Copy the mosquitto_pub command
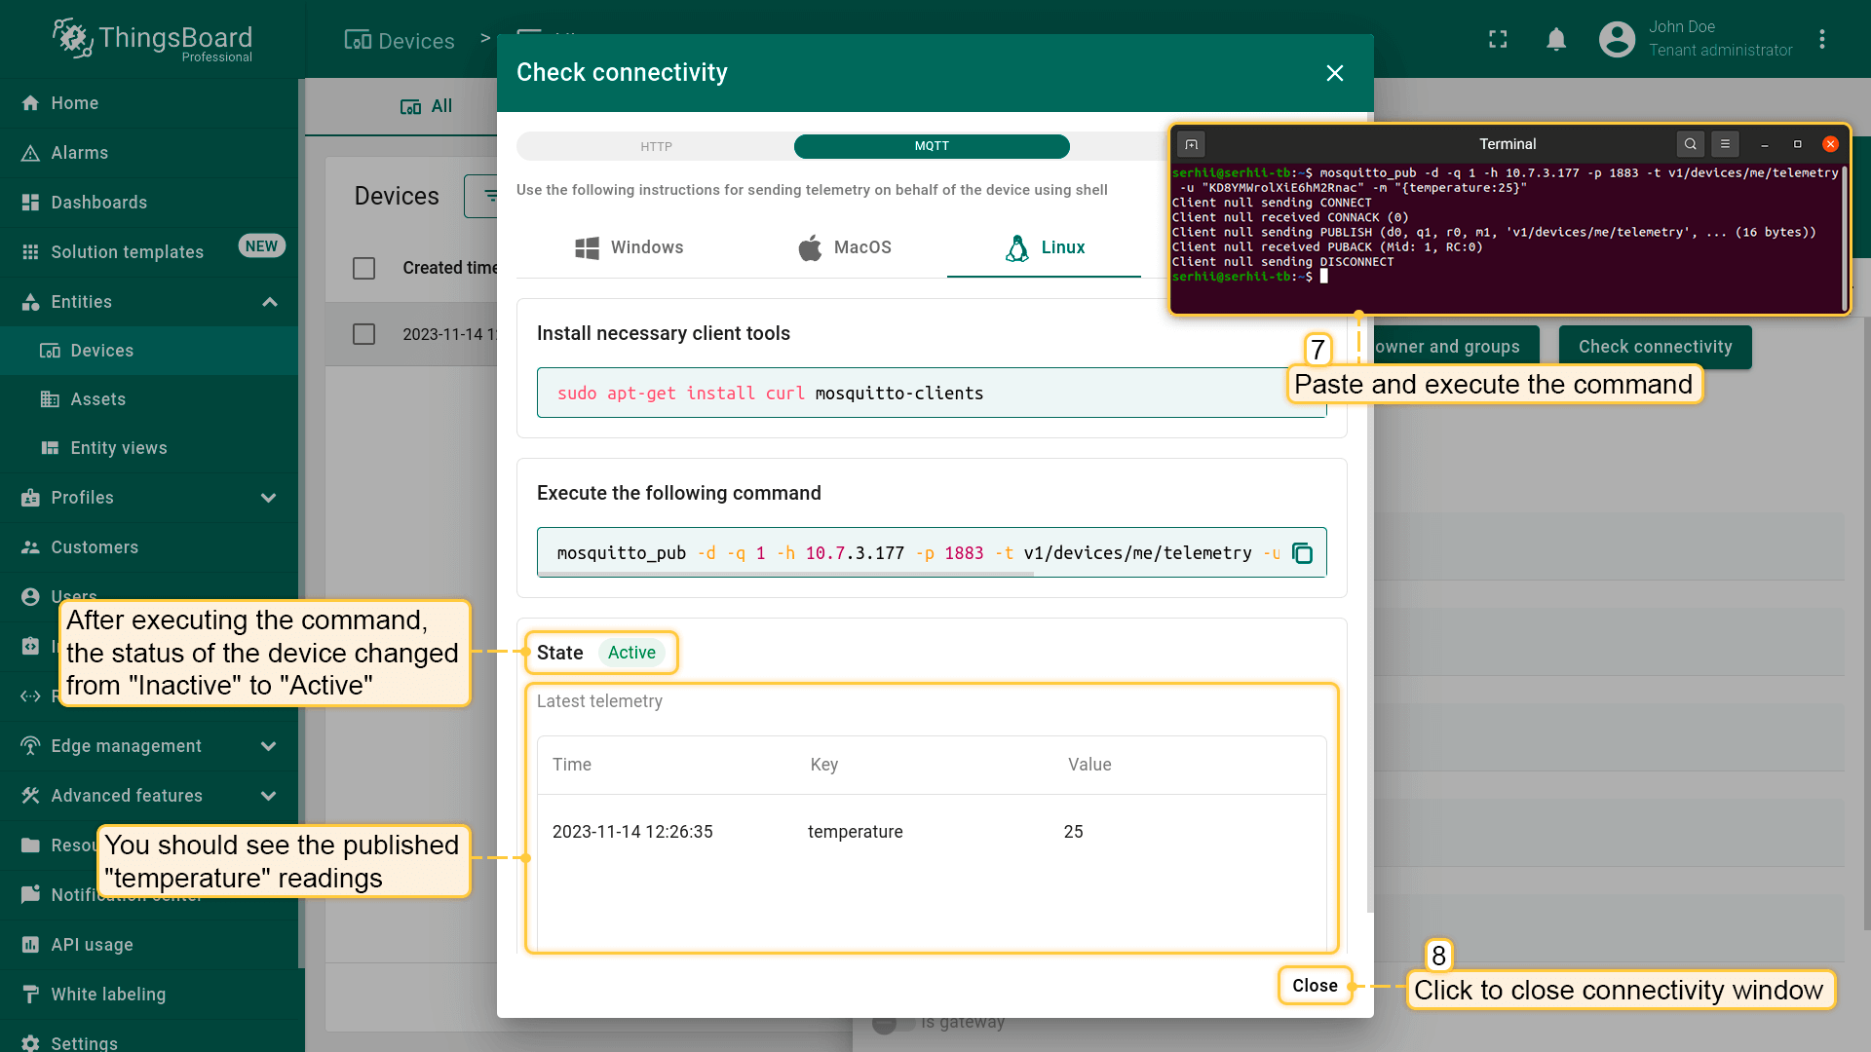The width and height of the screenshot is (1871, 1052). click(1302, 553)
